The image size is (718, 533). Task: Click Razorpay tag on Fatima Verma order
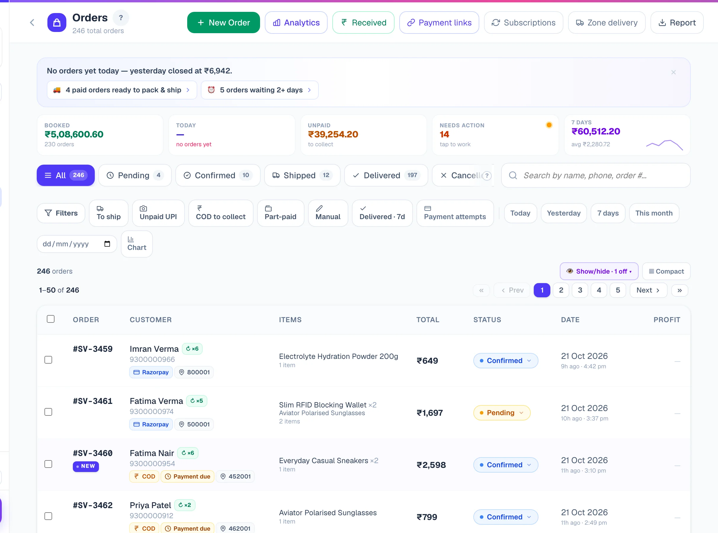pyautogui.click(x=151, y=424)
